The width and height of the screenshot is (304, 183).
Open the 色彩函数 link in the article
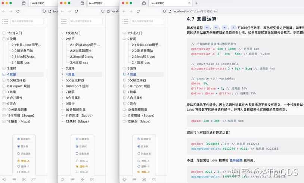click(x=236, y=160)
